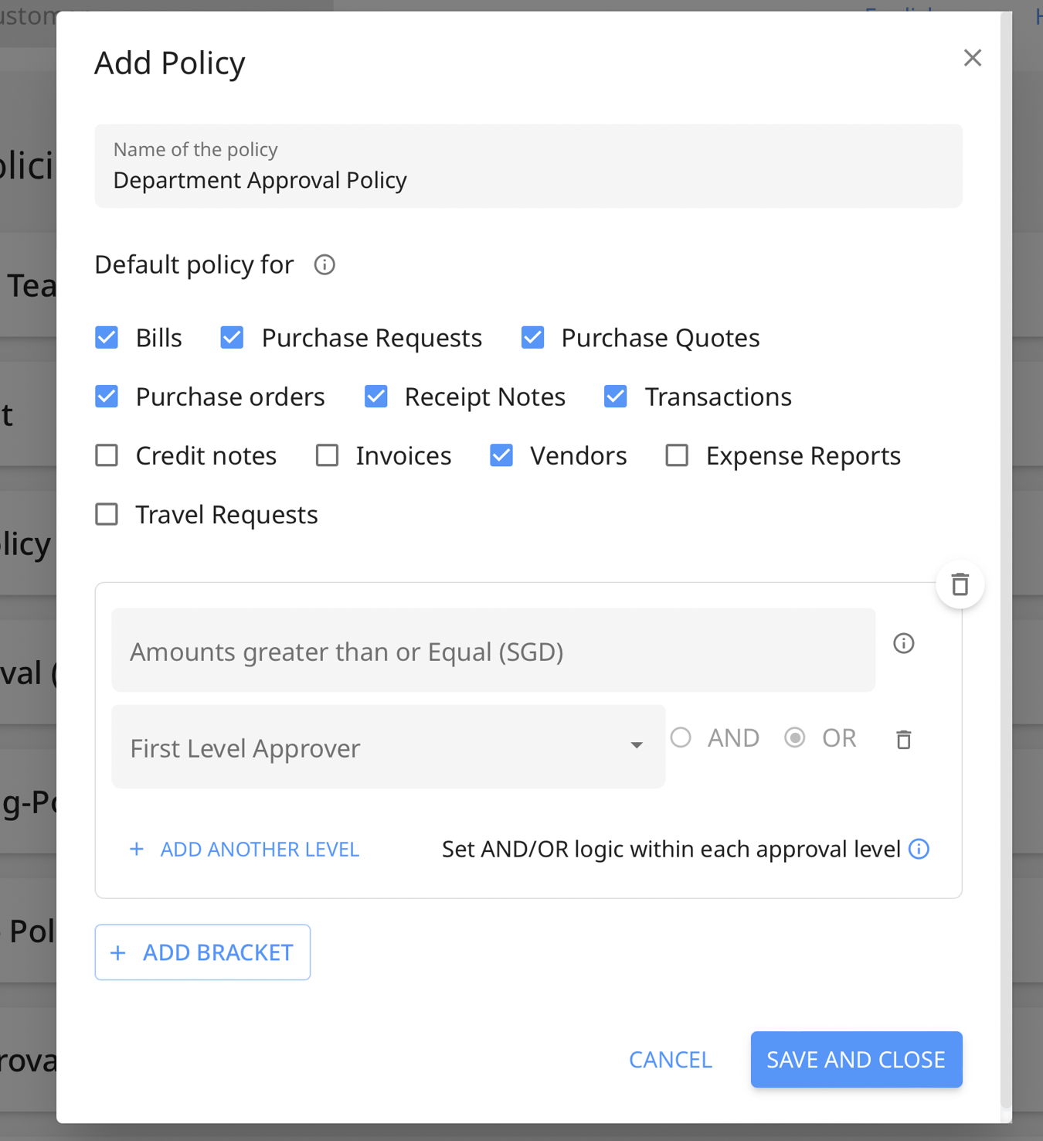This screenshot has height=1141, width=1043.
Task: Click CANCEL to discard the policy
Action: tap(669, 1059)
